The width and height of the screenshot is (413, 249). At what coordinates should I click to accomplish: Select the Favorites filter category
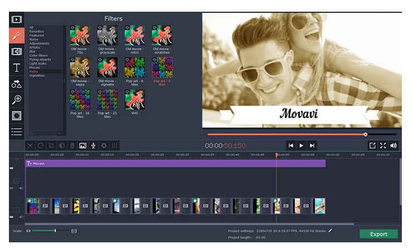(x=37, y=31)
